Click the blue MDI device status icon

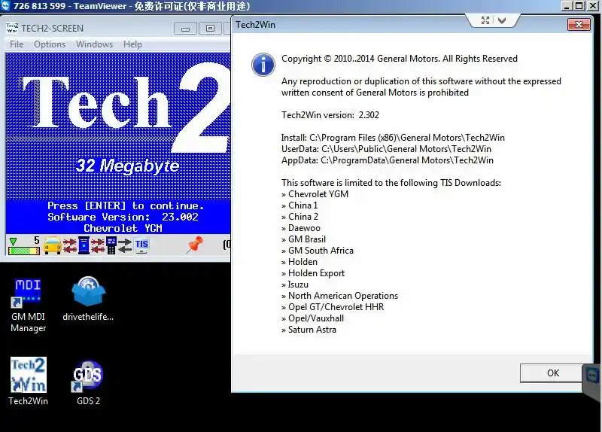84,245
